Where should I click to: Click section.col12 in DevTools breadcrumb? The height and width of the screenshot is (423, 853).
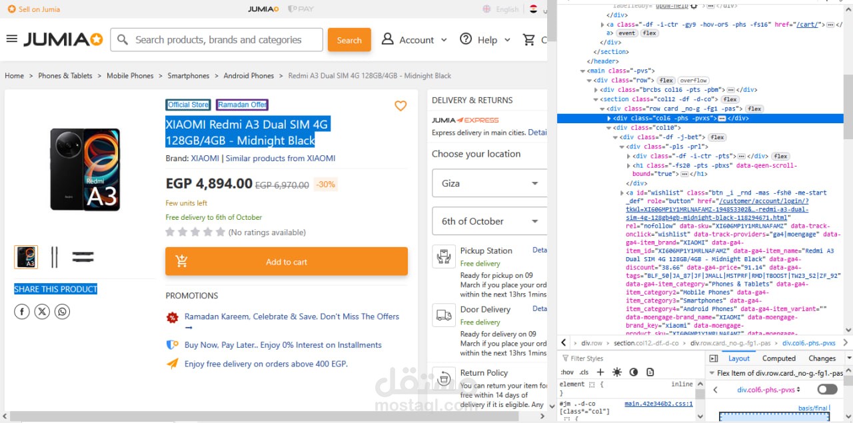coord(646,344)
